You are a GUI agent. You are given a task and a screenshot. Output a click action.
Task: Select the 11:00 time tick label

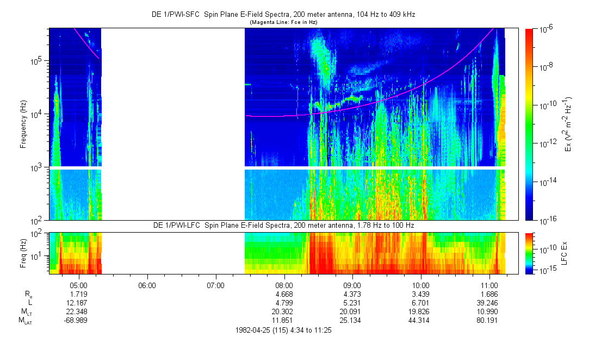pyautogui.click(x=489, y=284)
